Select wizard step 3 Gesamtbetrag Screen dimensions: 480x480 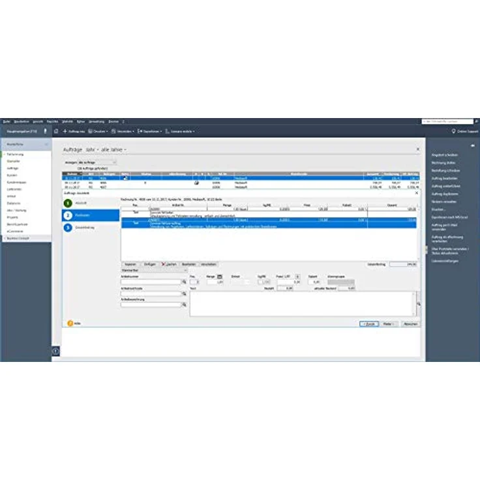click(x=68, y=228)
